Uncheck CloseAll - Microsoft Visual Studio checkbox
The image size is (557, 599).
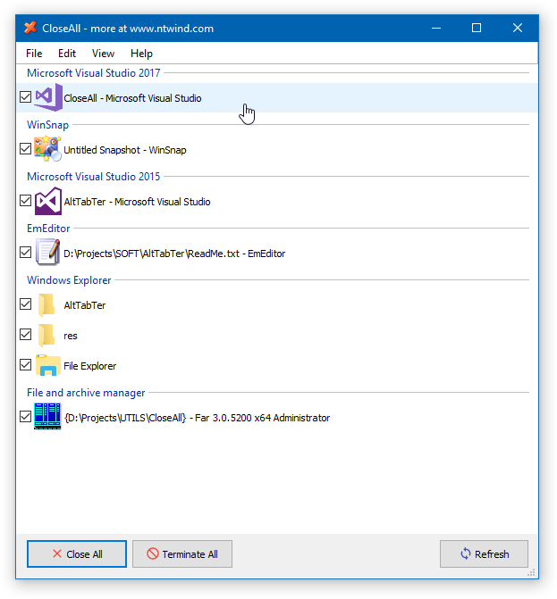pyautogui.click(x=26, y=97)
